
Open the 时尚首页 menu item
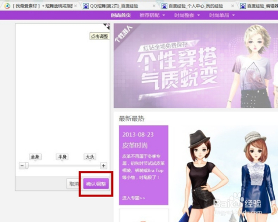tap(121, 15)
